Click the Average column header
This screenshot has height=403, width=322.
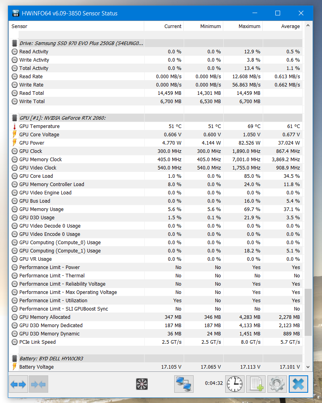pyautogui.click(x=282, y=26)
